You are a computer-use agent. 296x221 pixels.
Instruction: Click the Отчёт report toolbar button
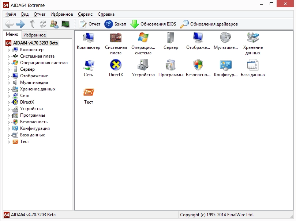pyautogui.click(x=90, y=24)
